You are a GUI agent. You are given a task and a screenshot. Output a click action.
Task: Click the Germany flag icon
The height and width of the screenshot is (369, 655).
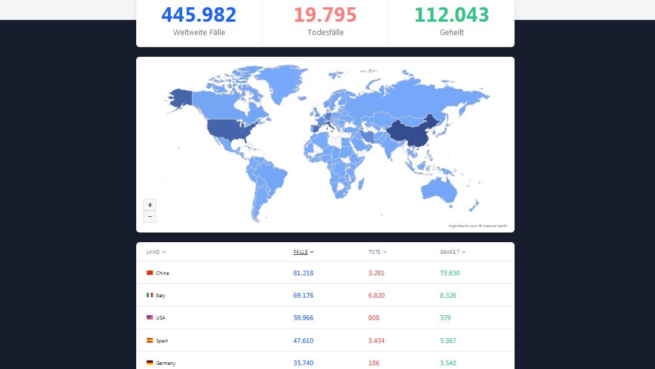click(x=150, y=363)
